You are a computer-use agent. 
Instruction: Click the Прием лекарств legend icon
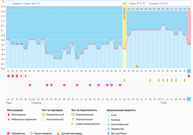point(32,133)
